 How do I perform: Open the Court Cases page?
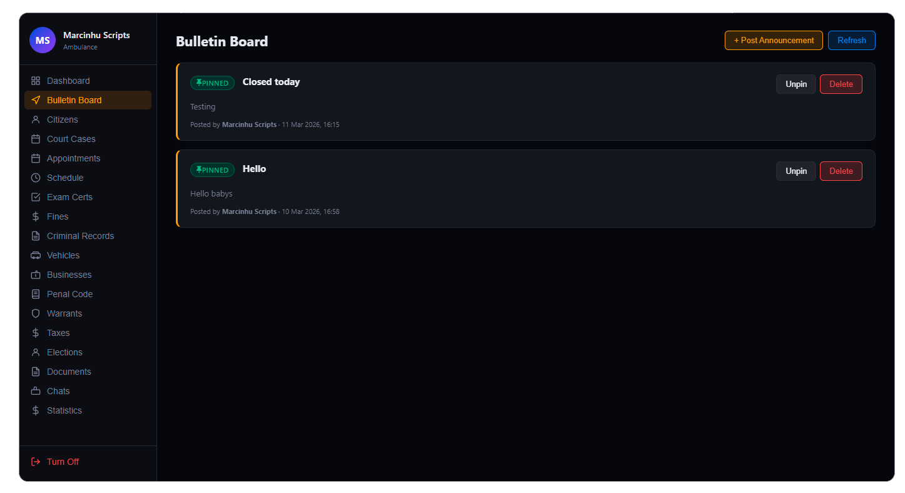click(x=71, y=139)
